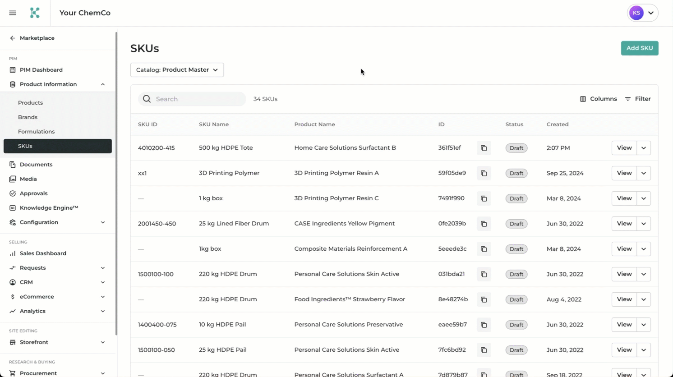The width and height of the screenshot is (673, 377).
Task: Collapse the Product Information section
Action: tap(103, 84)
